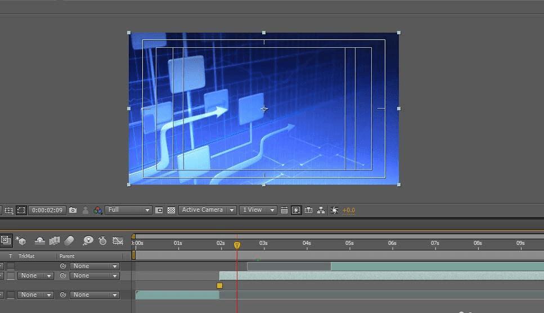Click the current time 0:00:02:09 field

(x=47, y=210)
